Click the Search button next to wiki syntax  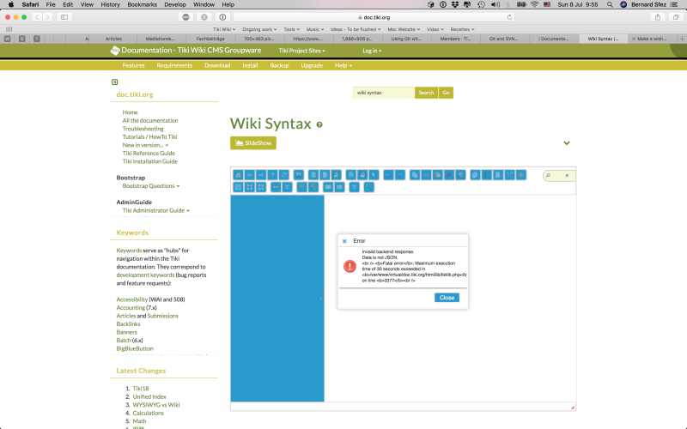(426, 93)
